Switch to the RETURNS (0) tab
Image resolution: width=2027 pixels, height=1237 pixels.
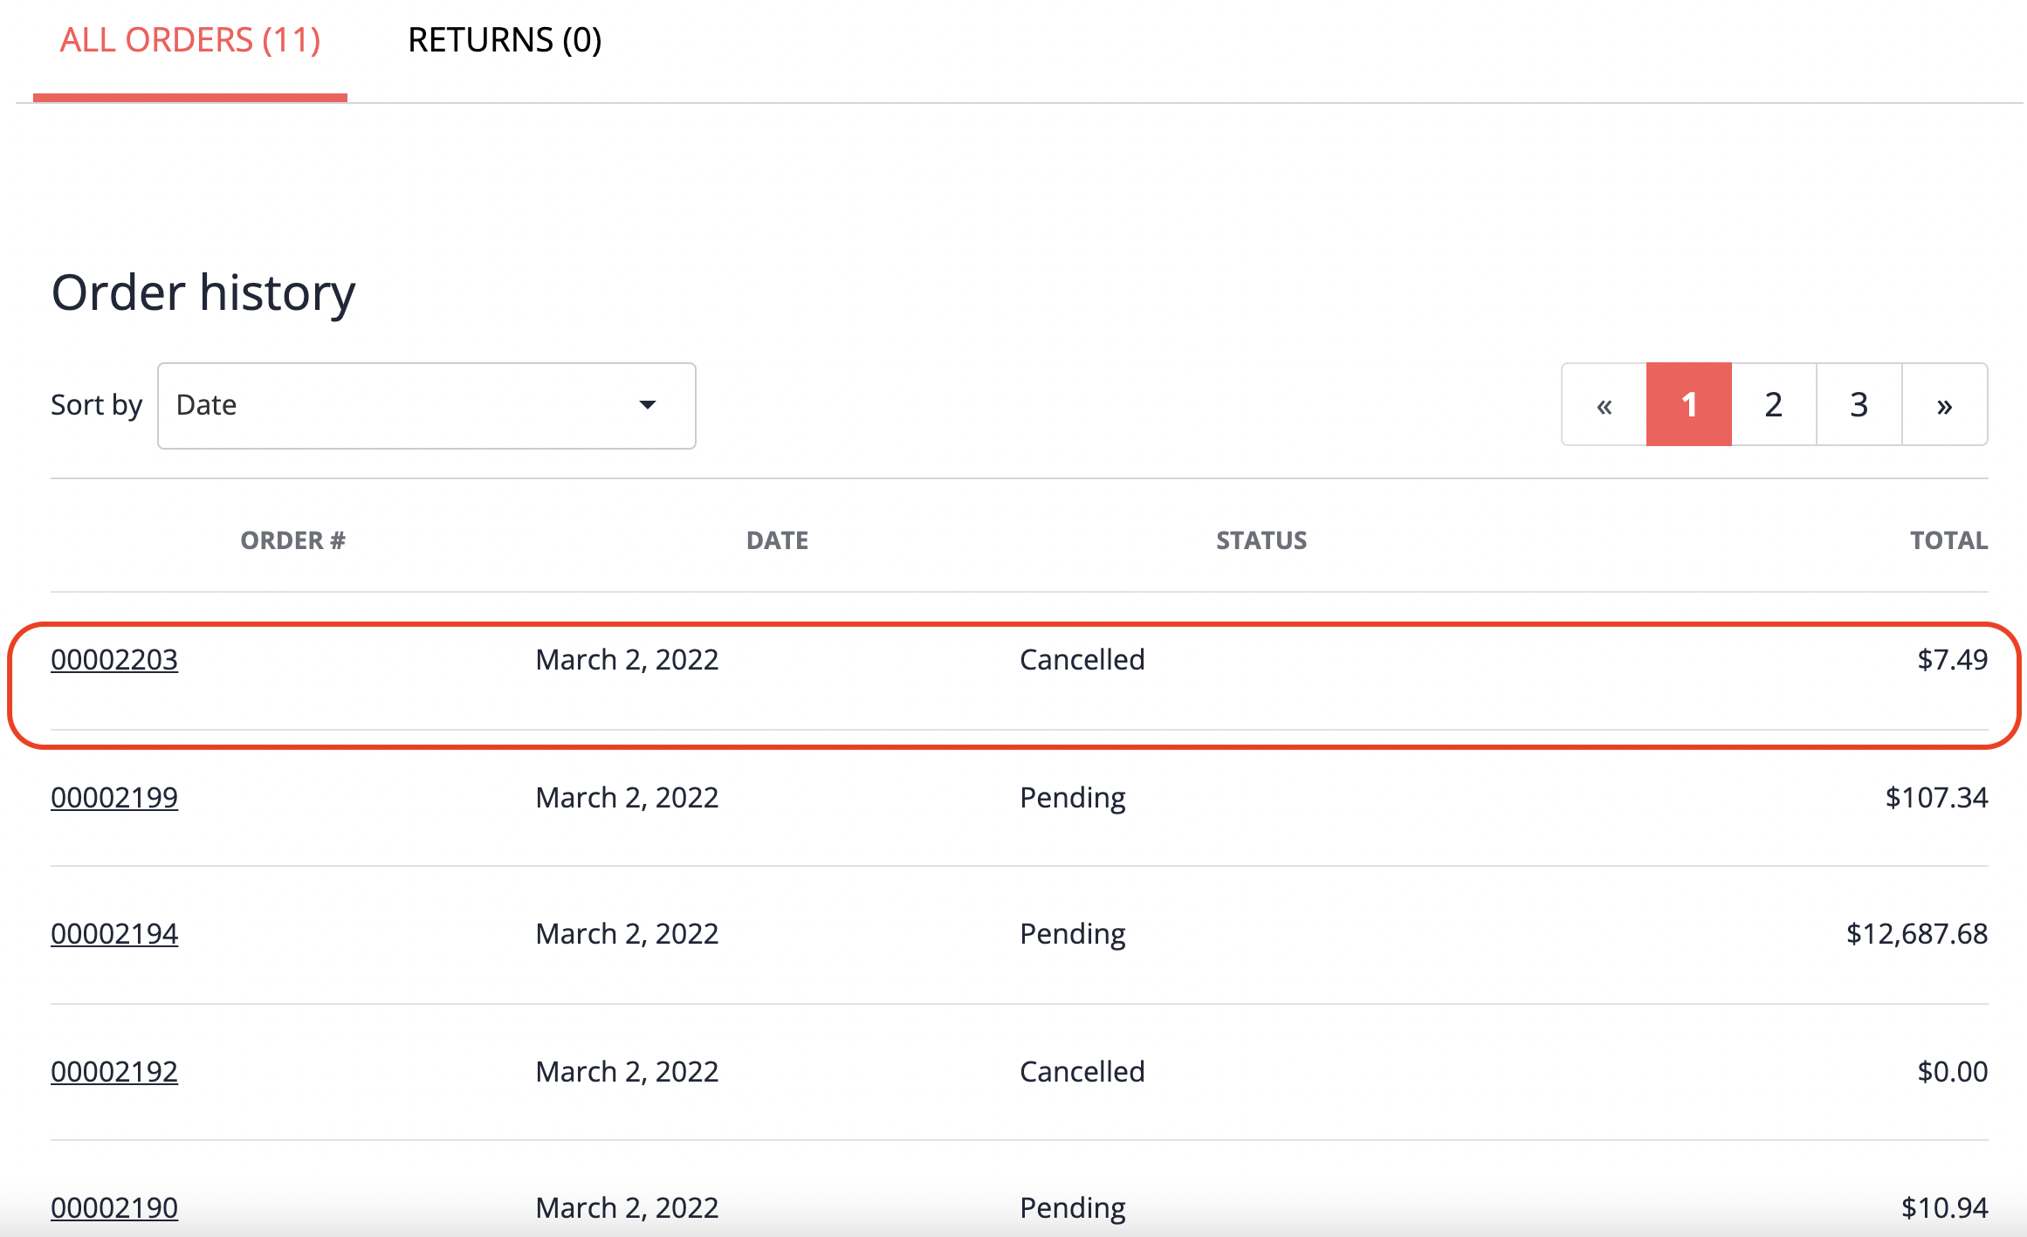[505, 39]
